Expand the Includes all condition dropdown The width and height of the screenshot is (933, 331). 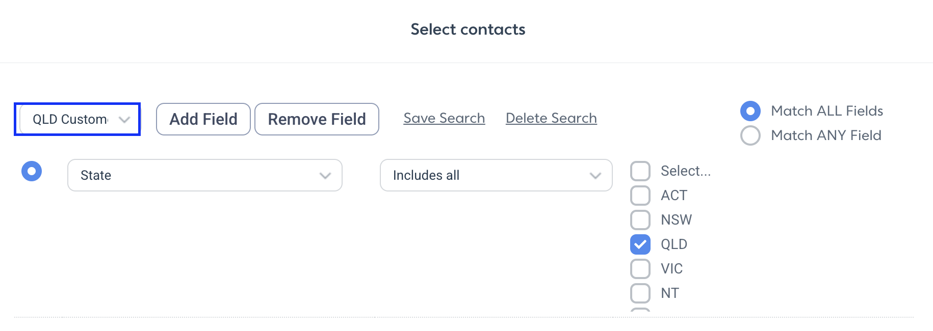496,175
